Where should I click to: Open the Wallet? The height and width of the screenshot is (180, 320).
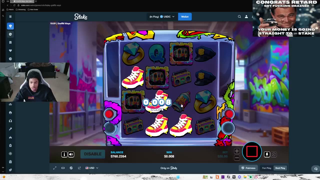pyautogui.click(x=185, y=17)
